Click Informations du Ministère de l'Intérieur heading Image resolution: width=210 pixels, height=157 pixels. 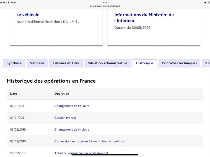[x=144, y=18]
